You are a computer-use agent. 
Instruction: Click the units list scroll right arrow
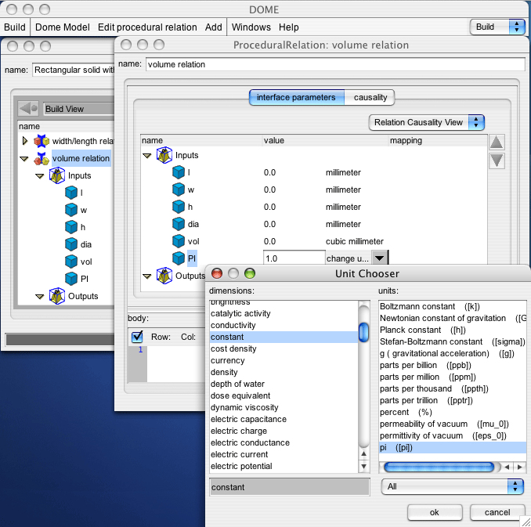[x=519, y=467]
